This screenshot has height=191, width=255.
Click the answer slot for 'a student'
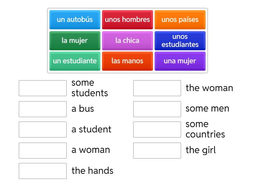point(43,130)
